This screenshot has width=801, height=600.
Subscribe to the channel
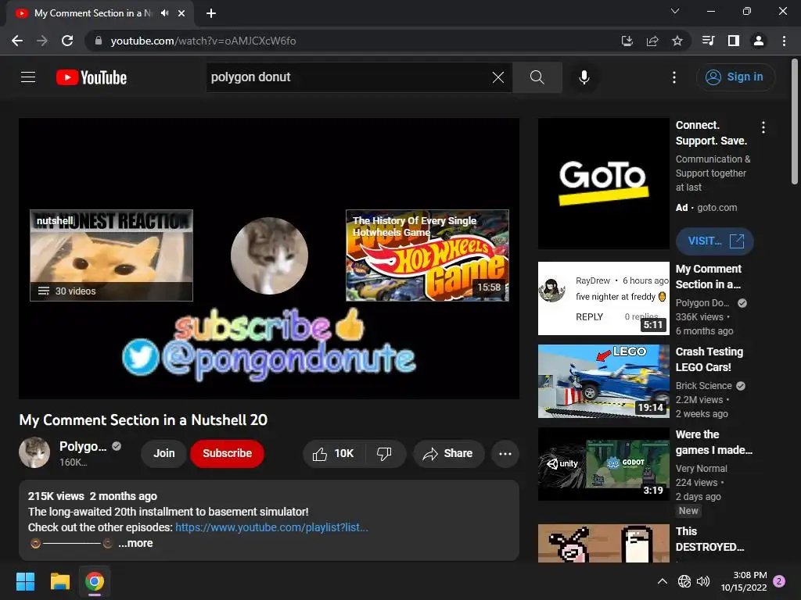click(228, 454)
